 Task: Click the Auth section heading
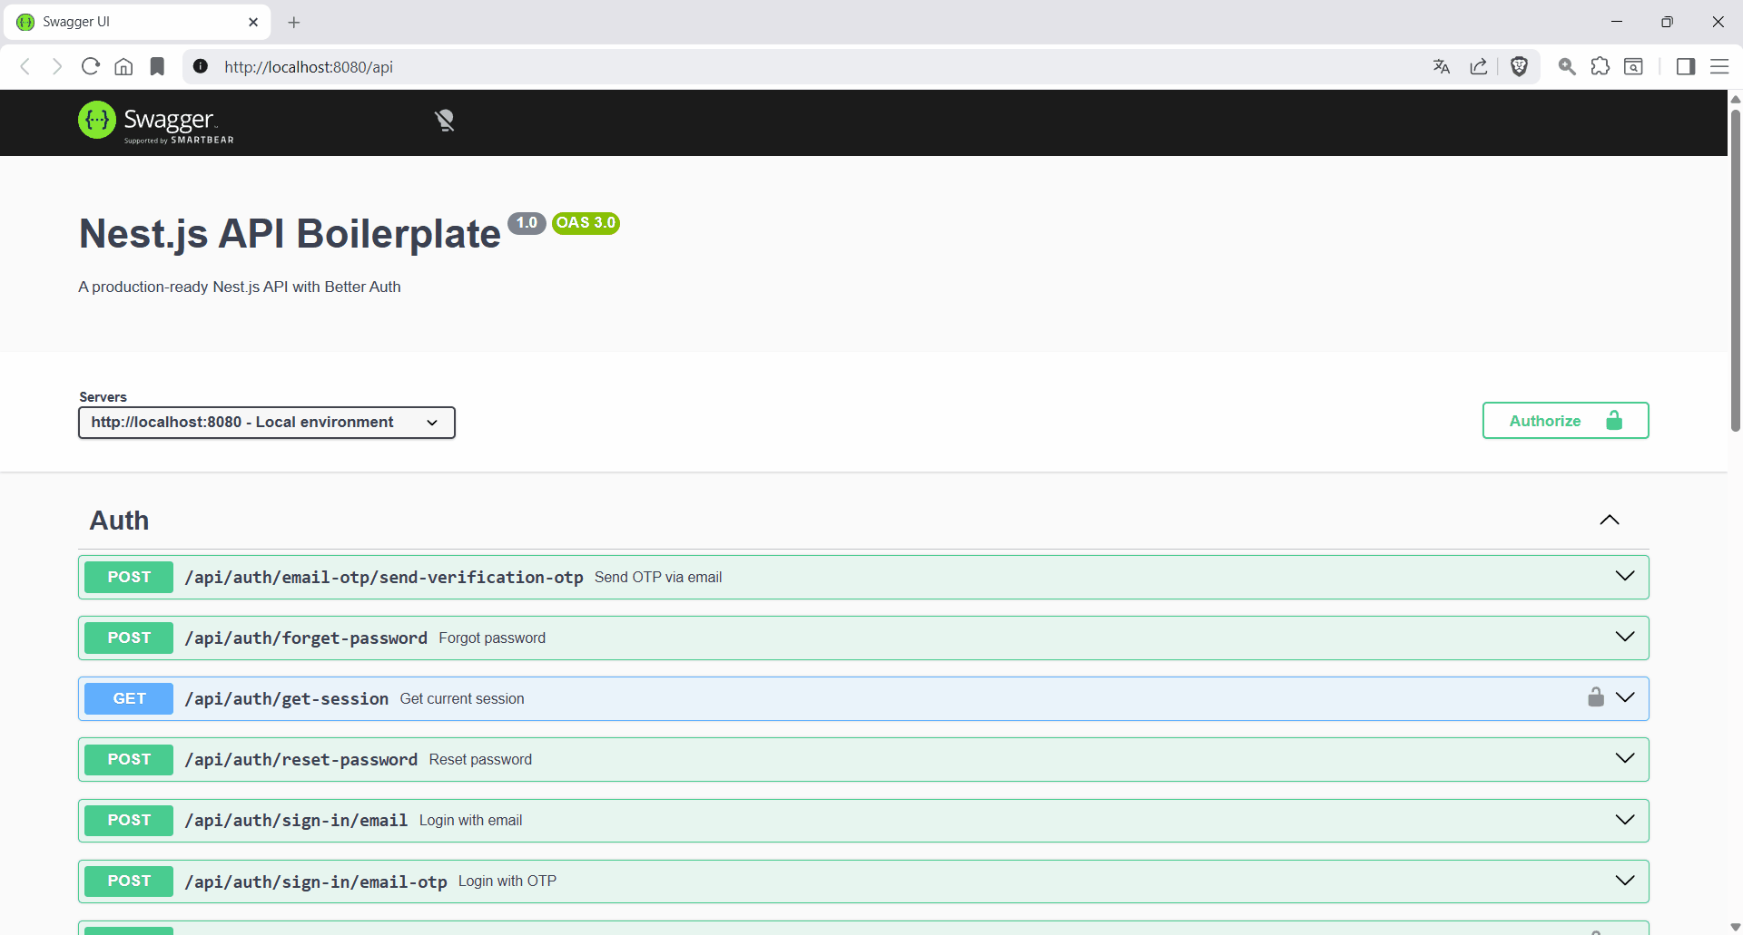[119, 521]
